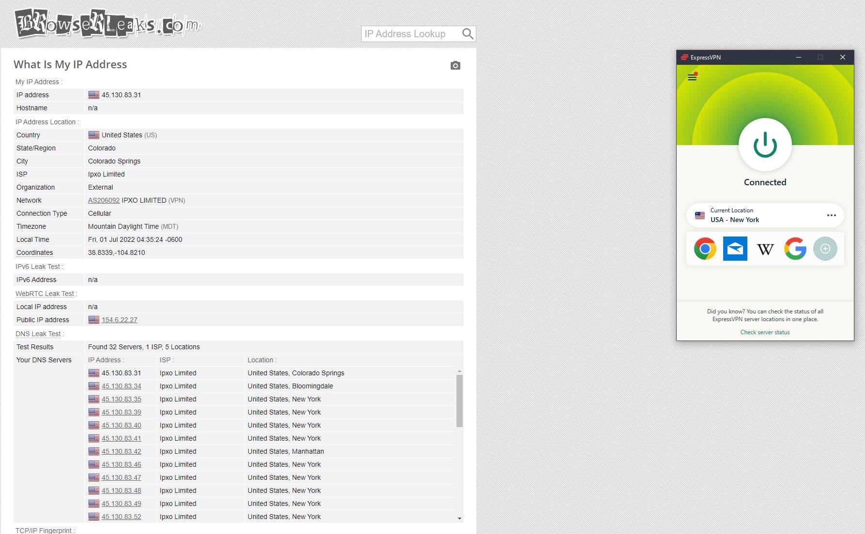Open DNS server 45.130.83.48 link
Screen dimensions: 865x534
(x=121, y=490)
